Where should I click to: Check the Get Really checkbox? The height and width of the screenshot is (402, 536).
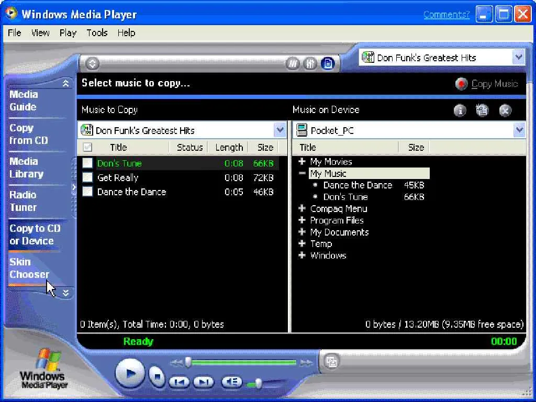(87, 177)
